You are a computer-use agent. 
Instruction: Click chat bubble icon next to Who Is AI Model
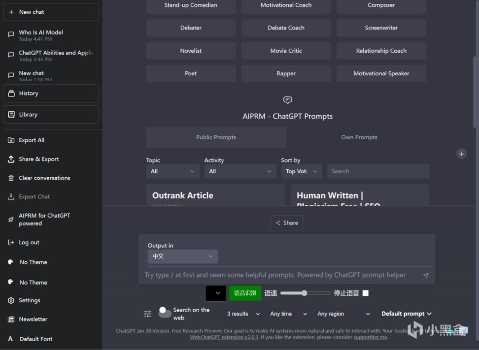point(11,34)
